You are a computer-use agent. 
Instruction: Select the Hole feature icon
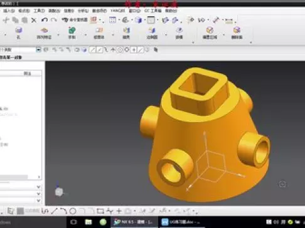[x=18, y=33]
